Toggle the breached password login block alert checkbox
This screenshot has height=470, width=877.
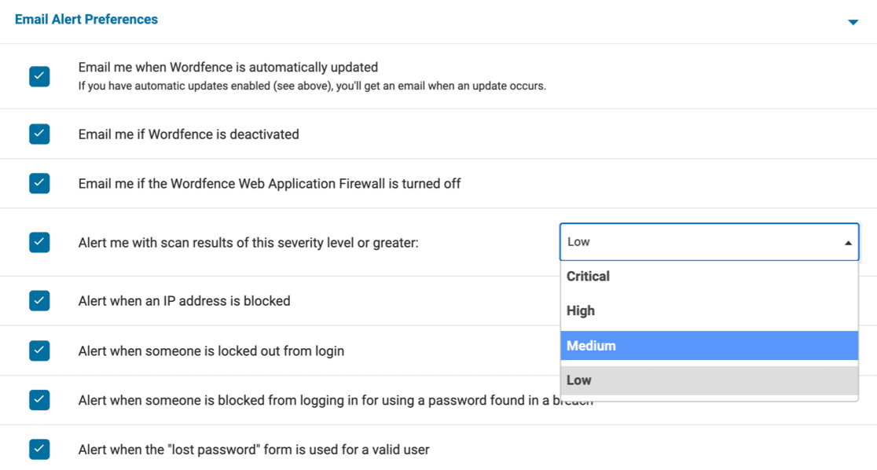(x=39, y=400)
